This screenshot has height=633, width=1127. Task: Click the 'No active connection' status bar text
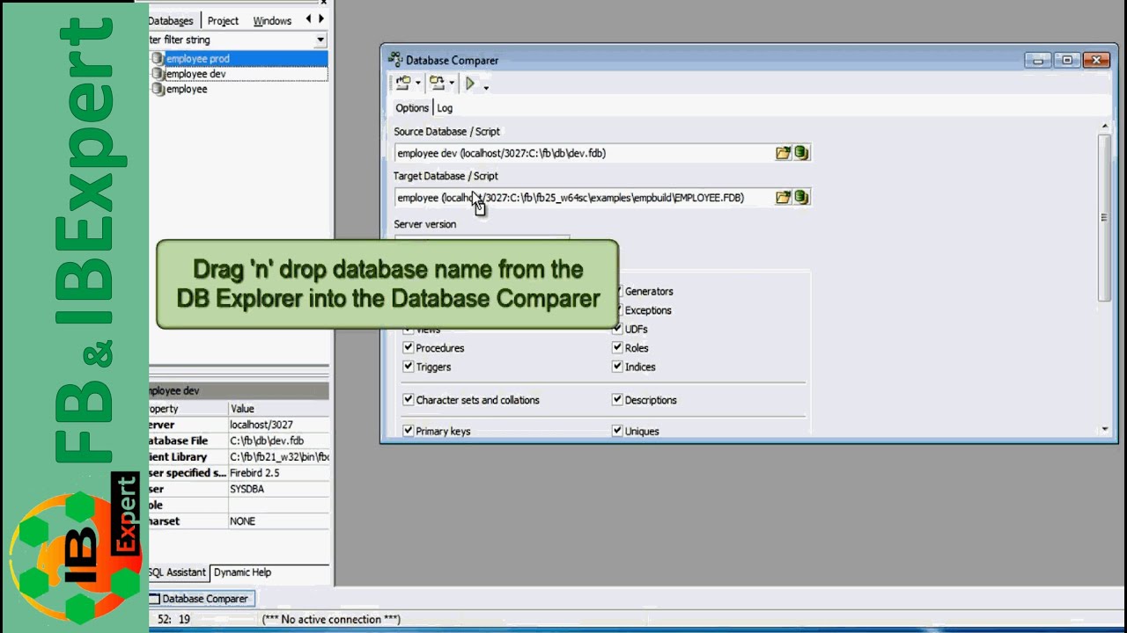(x=332, y=620)
